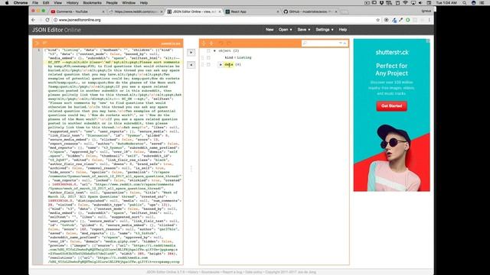The image size is (490, 275).
Task: Click the drag handle of the data row
Action: point(202,64)
